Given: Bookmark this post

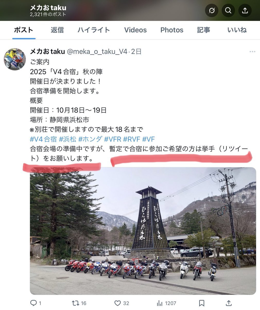Looking at the screenshot, I should [202, 303].
